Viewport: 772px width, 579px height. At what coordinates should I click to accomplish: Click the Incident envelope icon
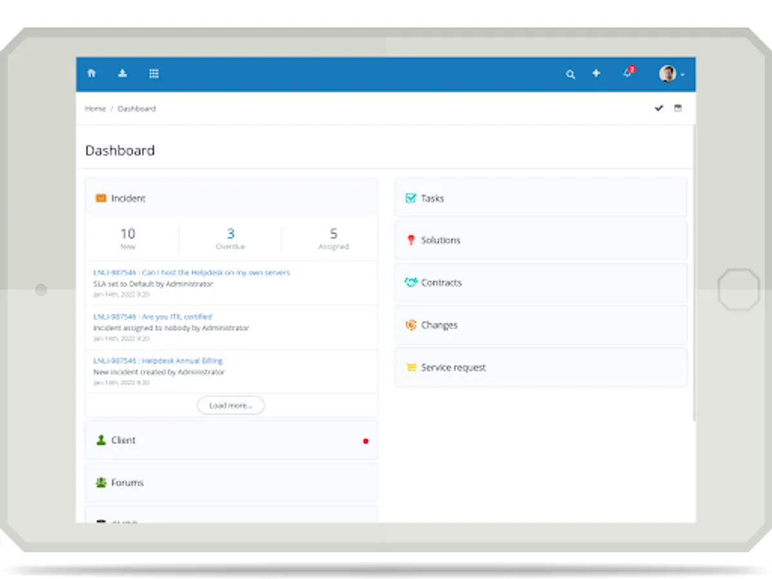tap(101, 198)
